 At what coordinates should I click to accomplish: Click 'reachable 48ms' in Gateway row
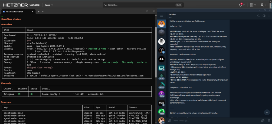[97, 49]
